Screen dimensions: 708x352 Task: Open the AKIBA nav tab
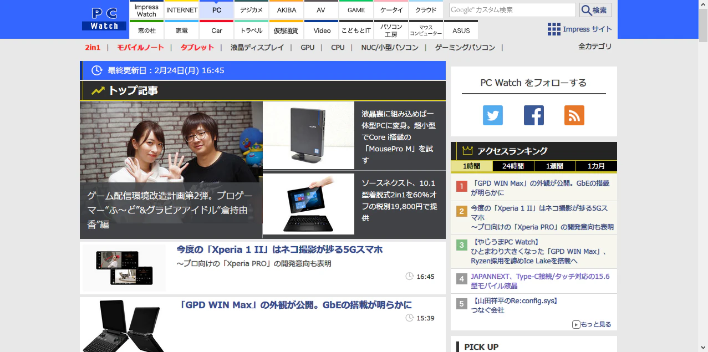tap(287, 9)
